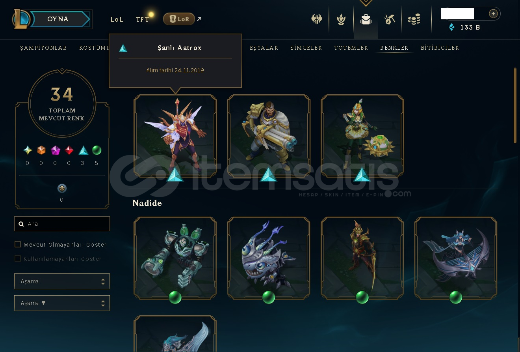Enable Mevcut Olmayanları Göster checkbox
Image resolution: width=520 pixels, height=352 pixels.
click(x=18, y=244)
